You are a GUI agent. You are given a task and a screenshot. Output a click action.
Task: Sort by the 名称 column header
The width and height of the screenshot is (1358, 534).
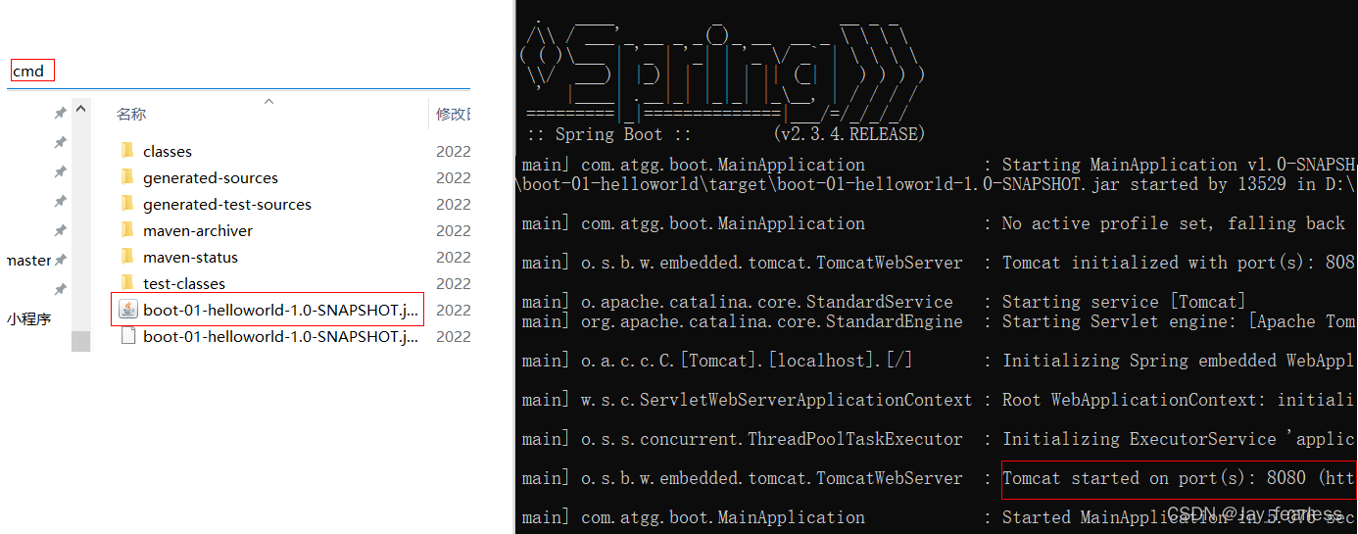coord(131,114)
